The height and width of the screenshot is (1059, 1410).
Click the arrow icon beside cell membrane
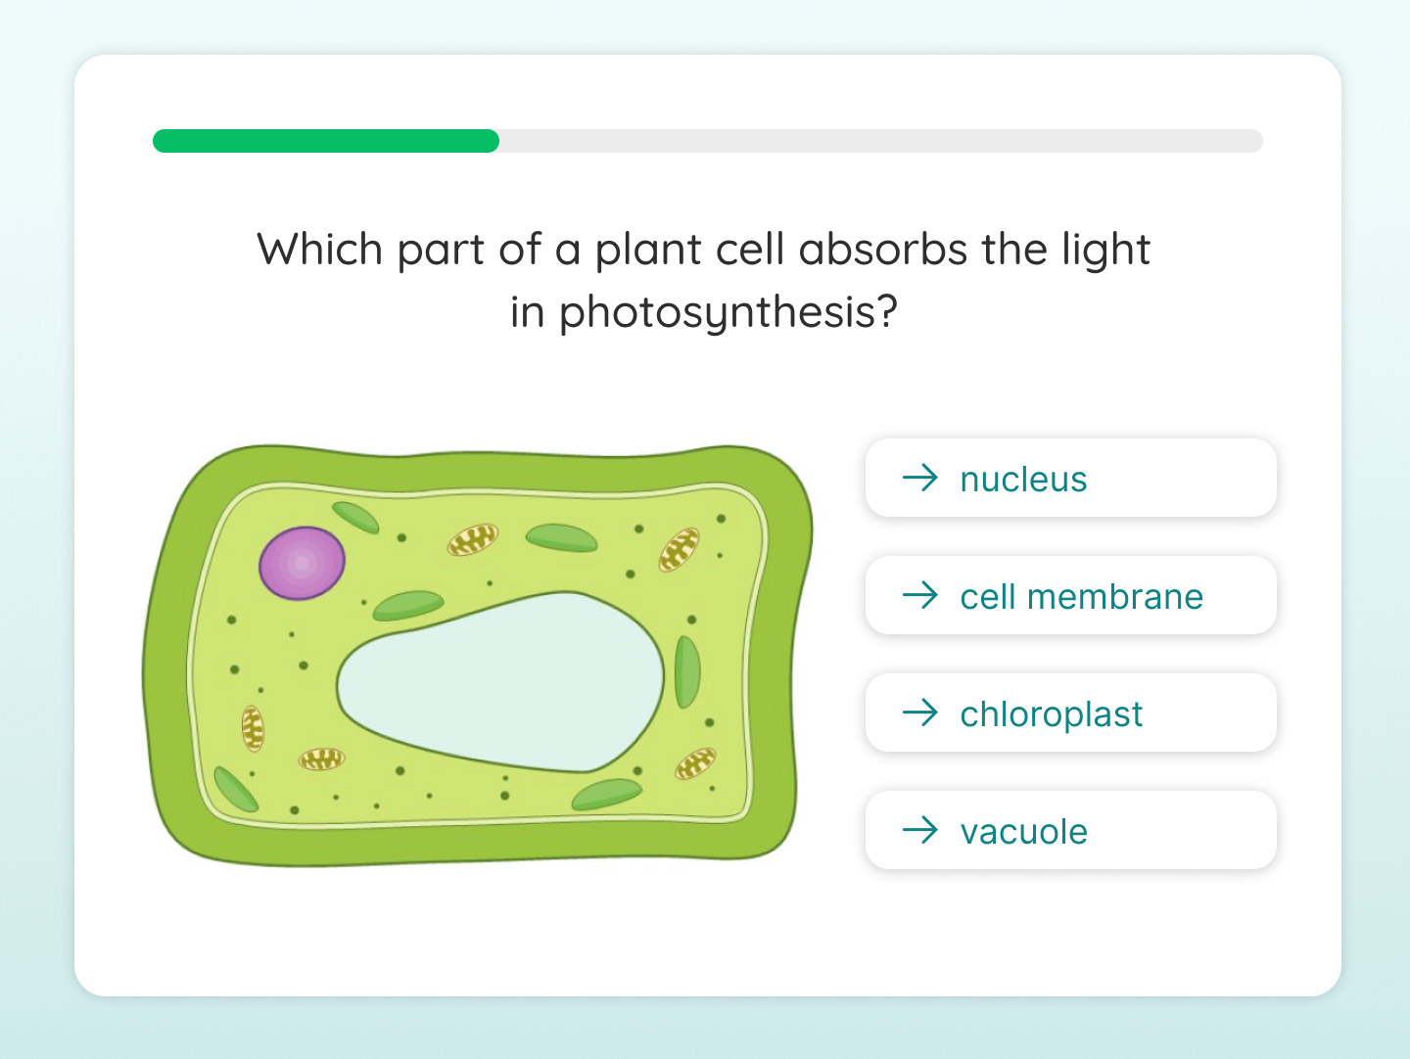919,595
